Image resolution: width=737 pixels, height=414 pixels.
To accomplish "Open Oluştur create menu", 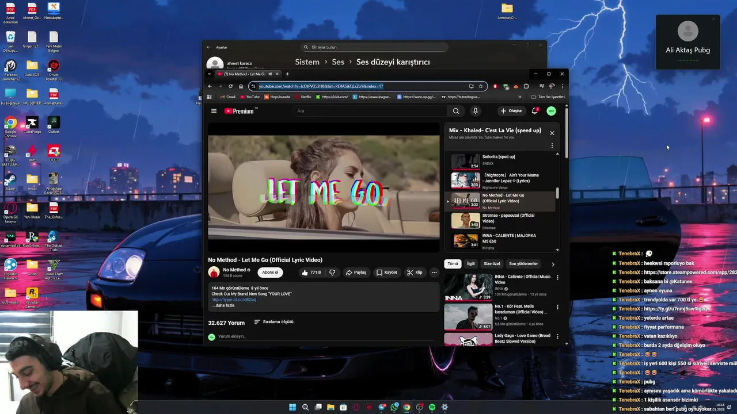I will [x=511, y=111].
